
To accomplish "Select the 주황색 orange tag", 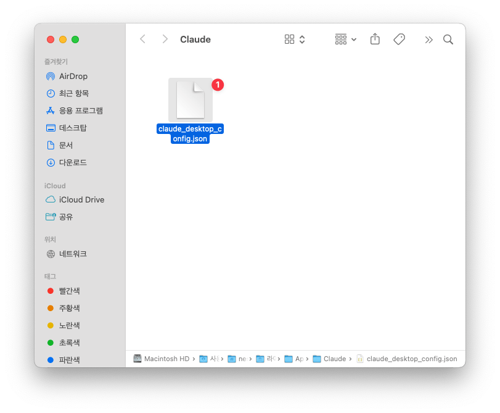I will (63, 308).
